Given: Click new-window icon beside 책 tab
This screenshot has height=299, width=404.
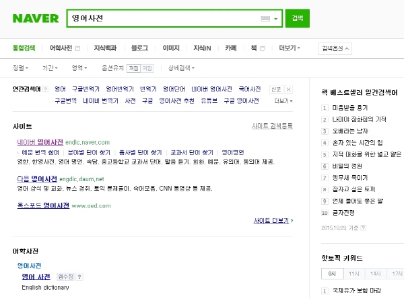Looking at the screenshot, I should pos(263,48).
